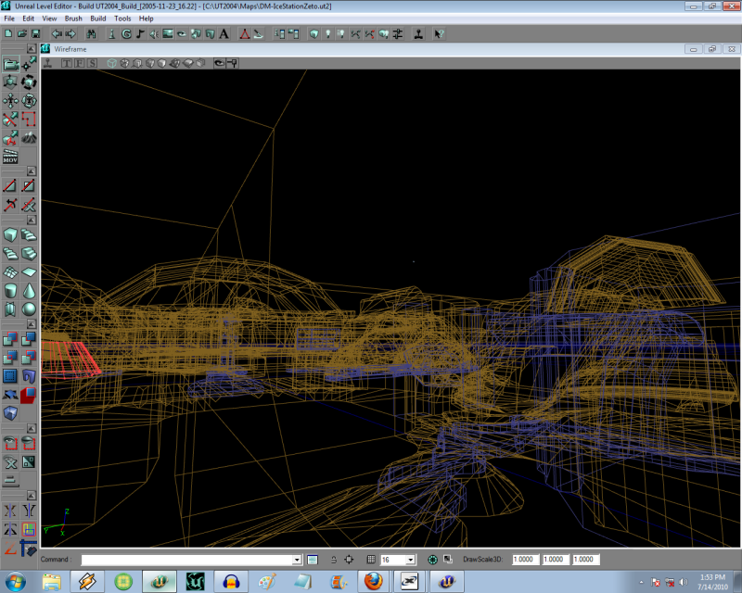The width and height of the screenshot is (742, 593).
Task: Click the CSG Subtract icon
Action: [30, 339]
